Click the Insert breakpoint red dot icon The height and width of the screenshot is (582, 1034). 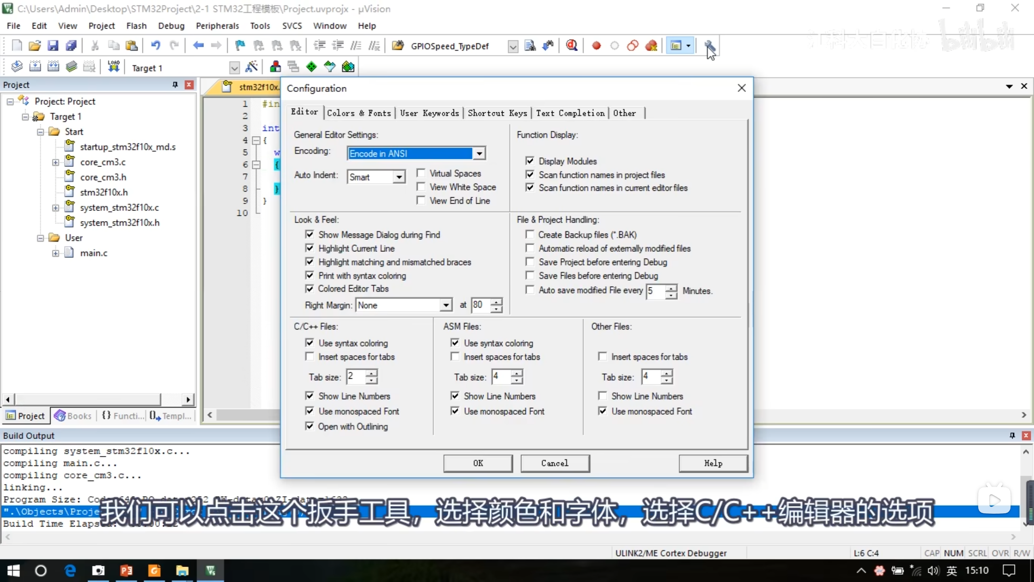click(x=596, y=46)
